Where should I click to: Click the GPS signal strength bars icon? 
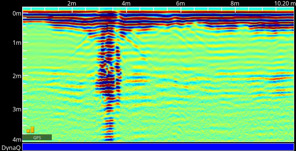click(30, 130)
